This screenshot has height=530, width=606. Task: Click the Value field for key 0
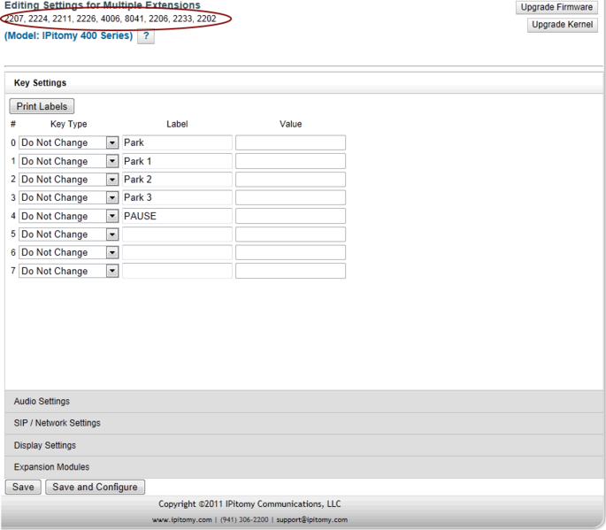pyautogui.click(x=290, y=142)
